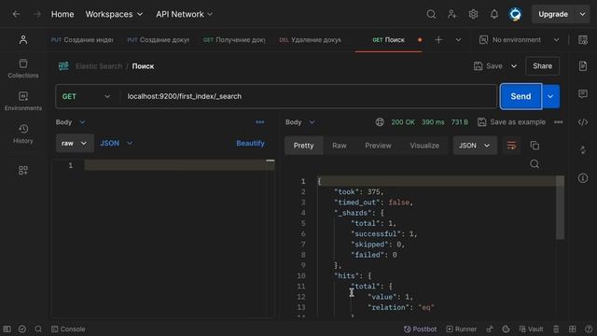Toggle response line wrap icon
Screen dimensions: 597x336
point(511,146)
